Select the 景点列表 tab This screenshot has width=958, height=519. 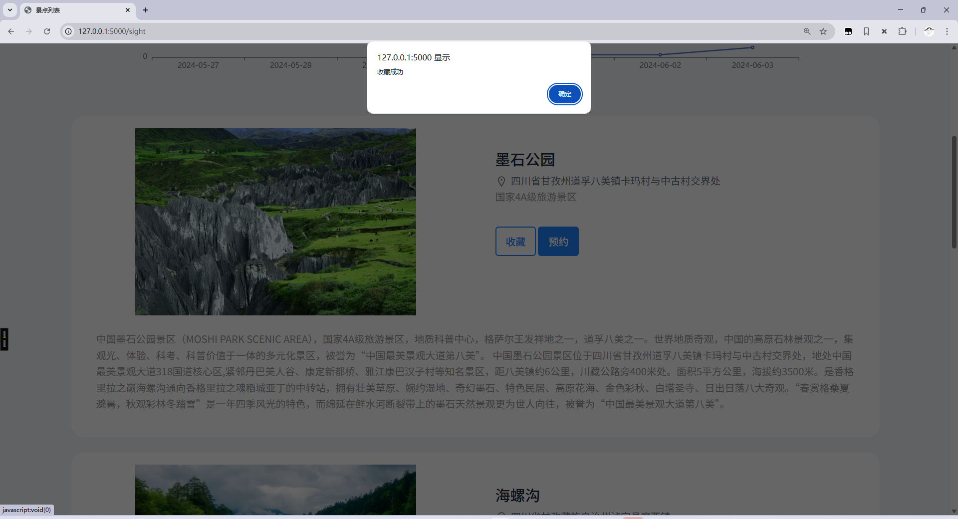(x=77, y=10)
